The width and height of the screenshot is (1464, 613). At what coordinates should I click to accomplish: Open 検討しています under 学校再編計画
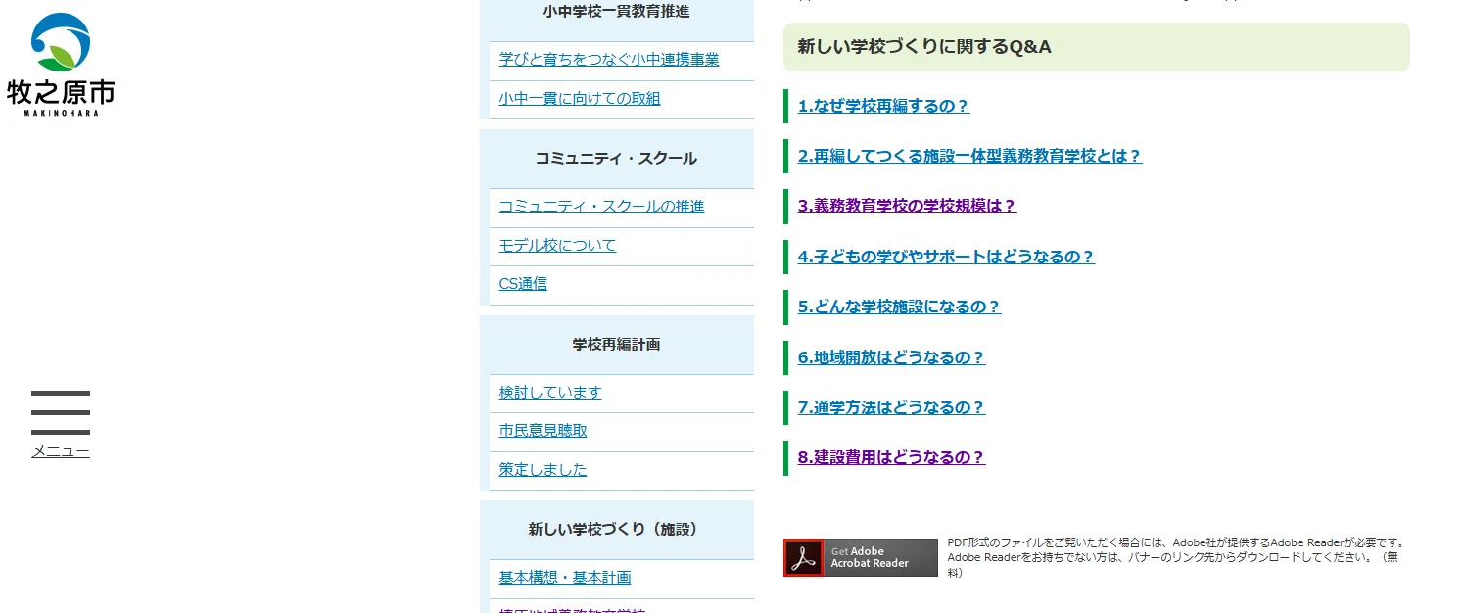550,393
